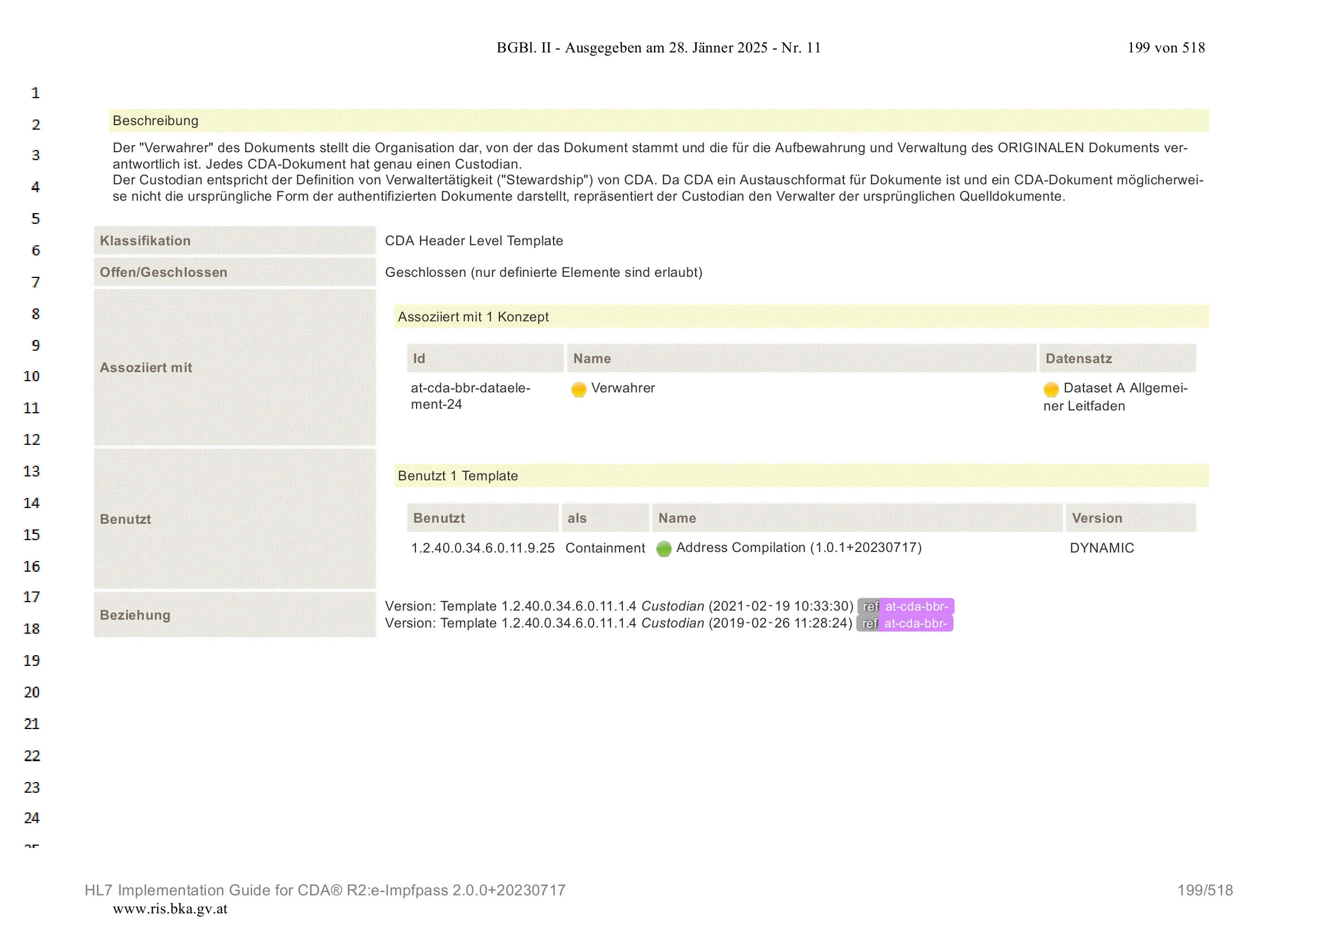Click the '199 von 518' page indicator

pos(1166,48)
